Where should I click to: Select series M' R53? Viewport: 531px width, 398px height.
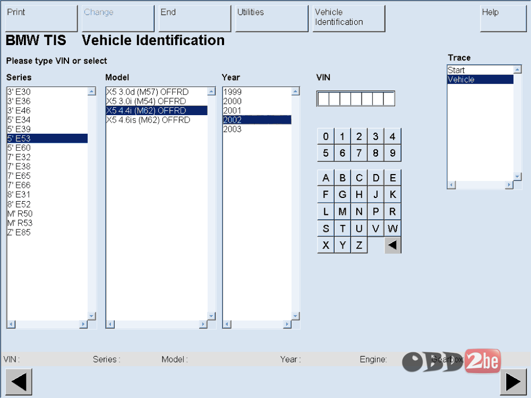(x=47, y=223)
